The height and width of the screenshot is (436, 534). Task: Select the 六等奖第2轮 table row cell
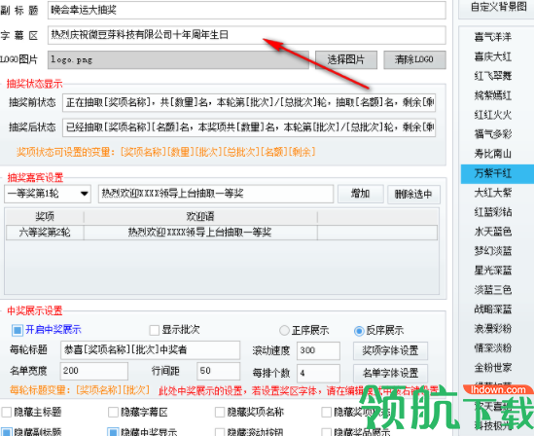pos(45,233)
